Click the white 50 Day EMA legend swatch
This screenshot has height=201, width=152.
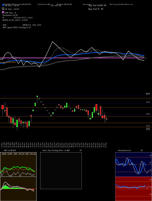click(3, 9)
